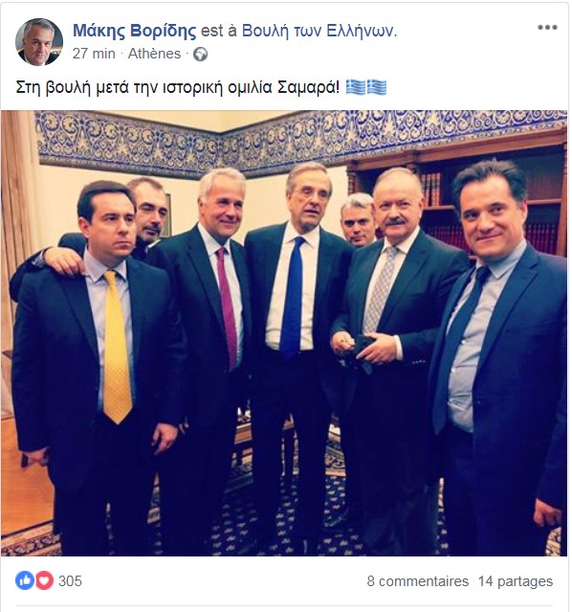This screenshot has height=612, width=572.
Task: Click the globe public privacy icon
Action: click(201, 54)
